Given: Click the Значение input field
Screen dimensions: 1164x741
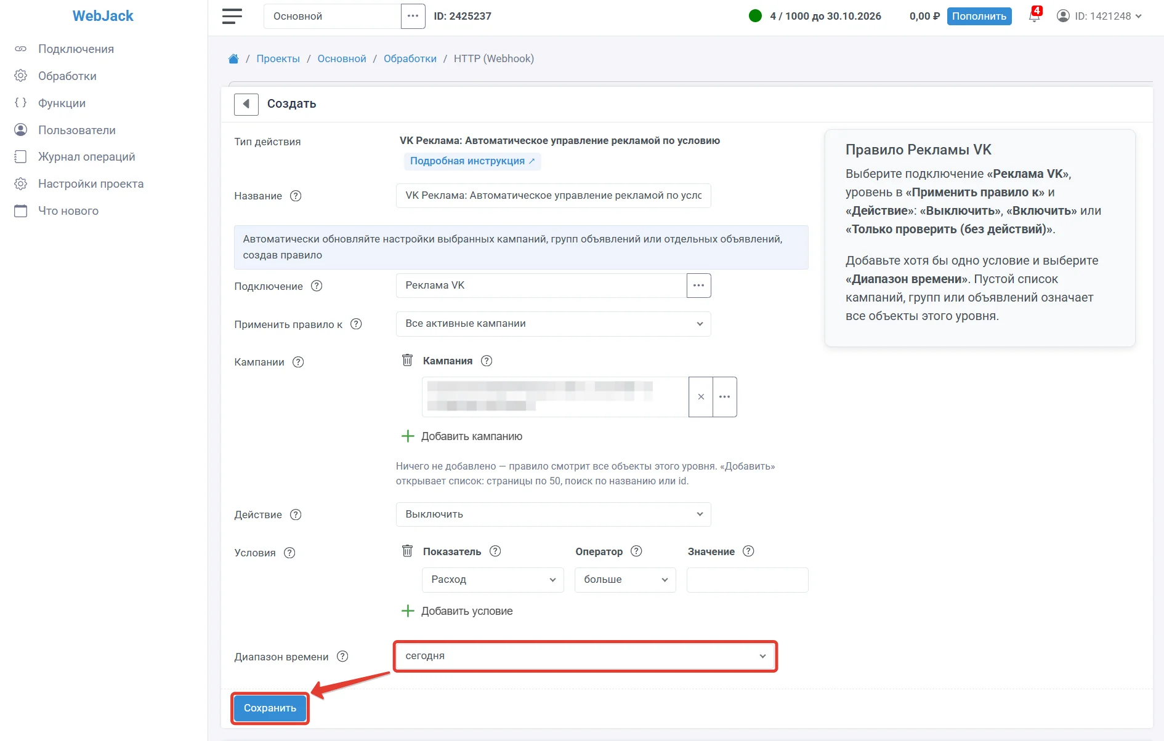Looking at the screenshot, I should tap(747, 580).
